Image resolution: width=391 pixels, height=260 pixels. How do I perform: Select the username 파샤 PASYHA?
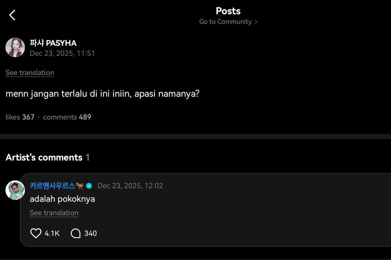pyautogui.click(x=53, y=43)
